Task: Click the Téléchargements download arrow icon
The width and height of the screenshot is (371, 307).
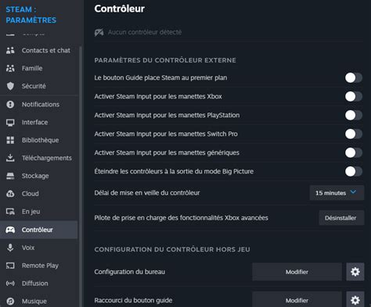Action: 10,158
